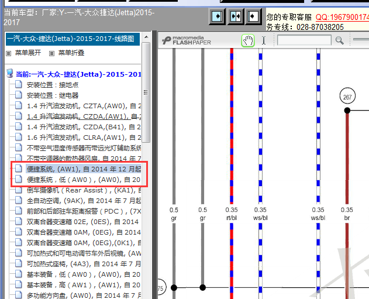The height and width of the screenshot is (299, 369).
Task: Open 安装位置：接地点 document
Action: [x=53, y=85]
